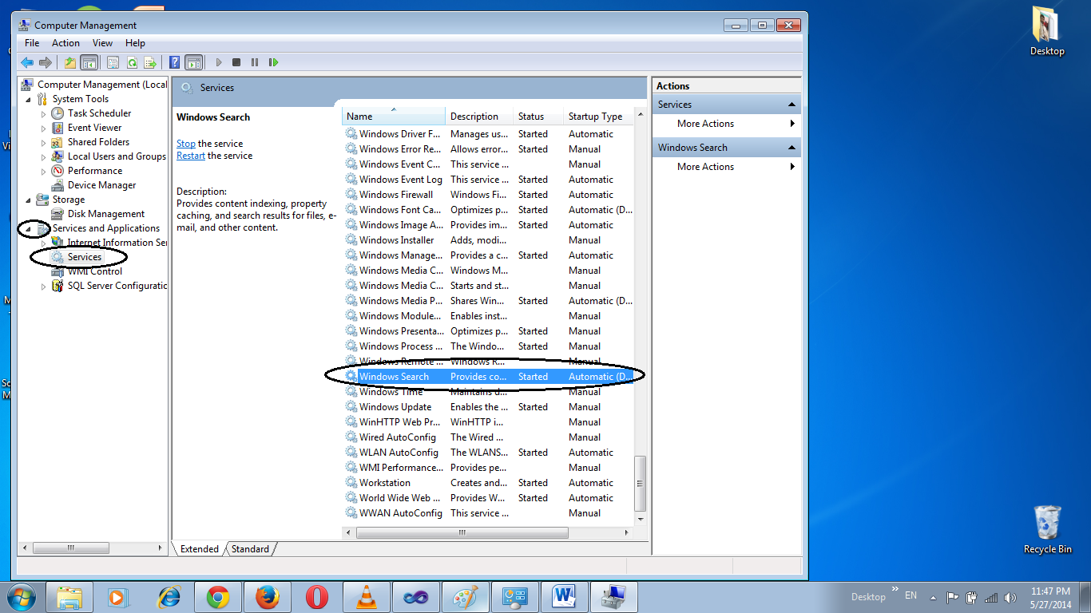Open the Action menu
The width and height of the screenshot is (1091, 613).
(x=65, y=43)
